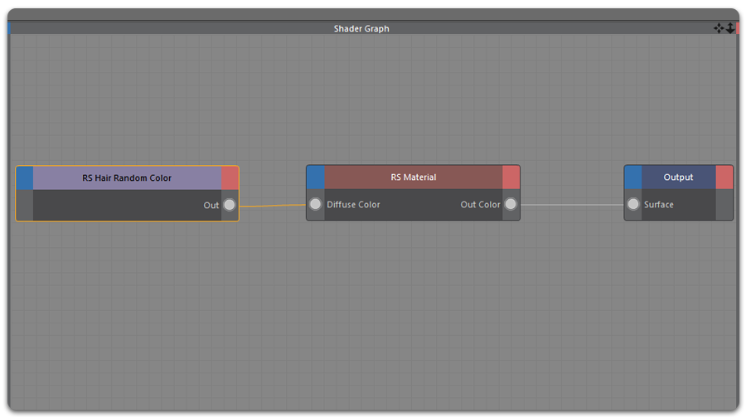Image resolution: width=751 pixels, height=418 pixels.
Task: Click the blue corner of the Shader Graph header
Action: 9,28
